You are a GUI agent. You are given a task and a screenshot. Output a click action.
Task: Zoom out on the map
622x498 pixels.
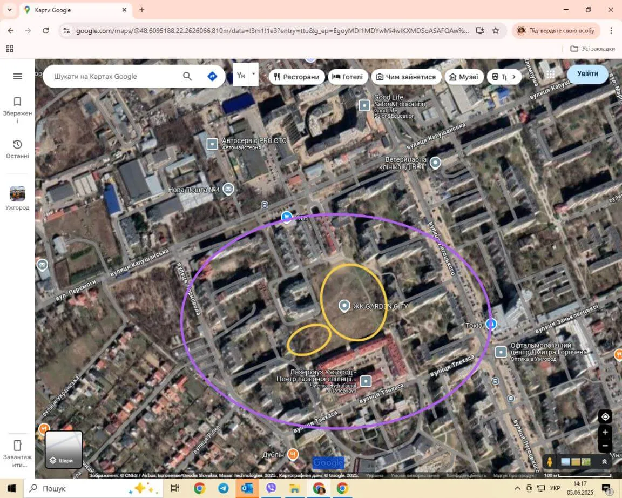click(605, 446)
